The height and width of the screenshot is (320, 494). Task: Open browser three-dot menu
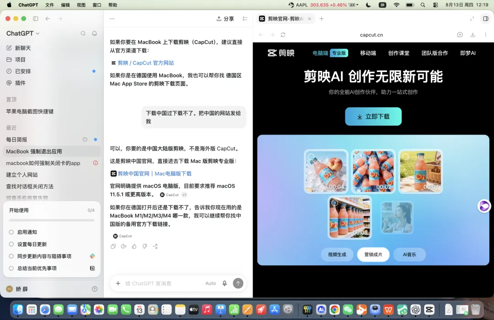pyautogui.click(x=485, y=35)
